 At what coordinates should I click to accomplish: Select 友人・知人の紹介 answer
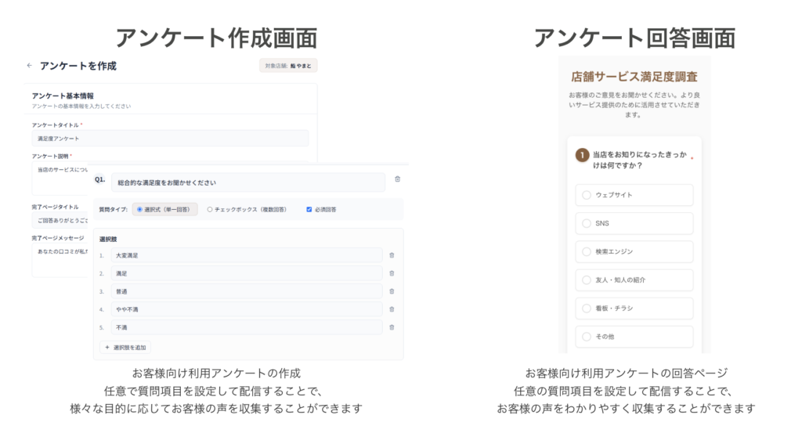(587, 280)
